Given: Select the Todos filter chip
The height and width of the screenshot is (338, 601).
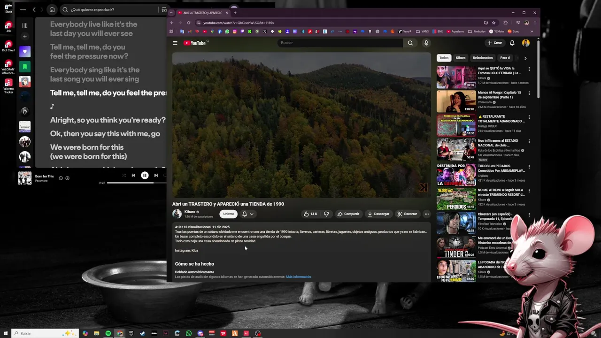Looking at the screenshot, I should click(x=444, y=58).
